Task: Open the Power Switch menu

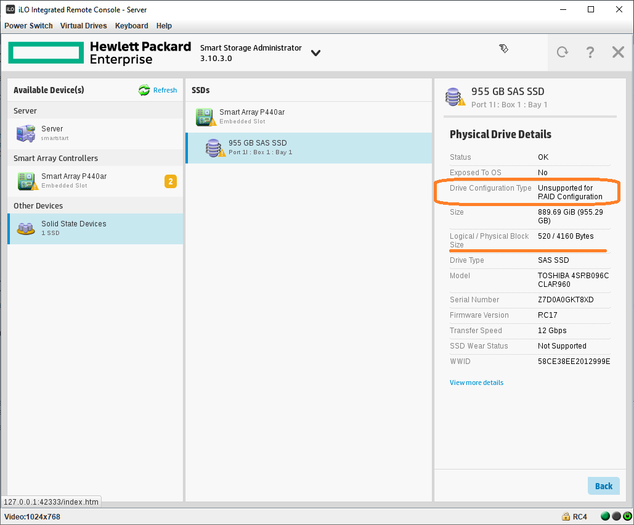Action: click(28, 25)
